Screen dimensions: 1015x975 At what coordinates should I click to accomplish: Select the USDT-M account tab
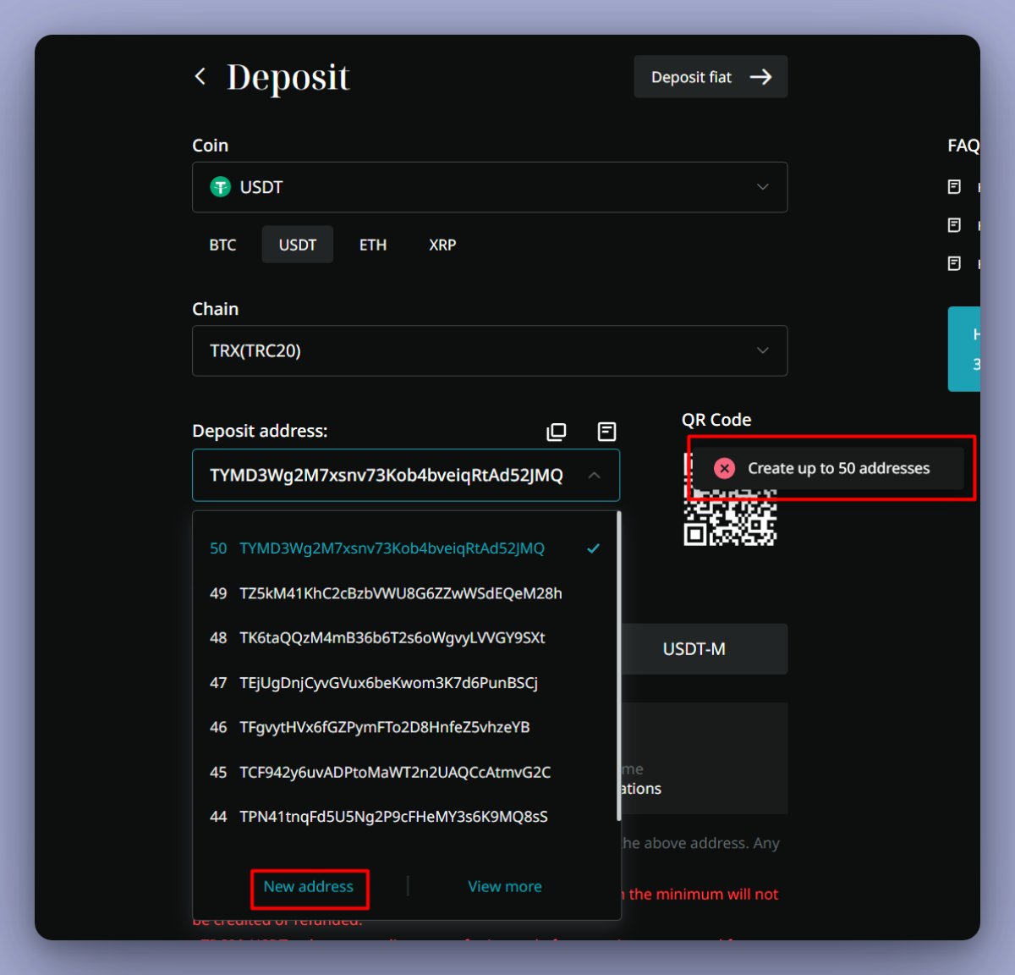pyautogui.click(x=694, y=649)
